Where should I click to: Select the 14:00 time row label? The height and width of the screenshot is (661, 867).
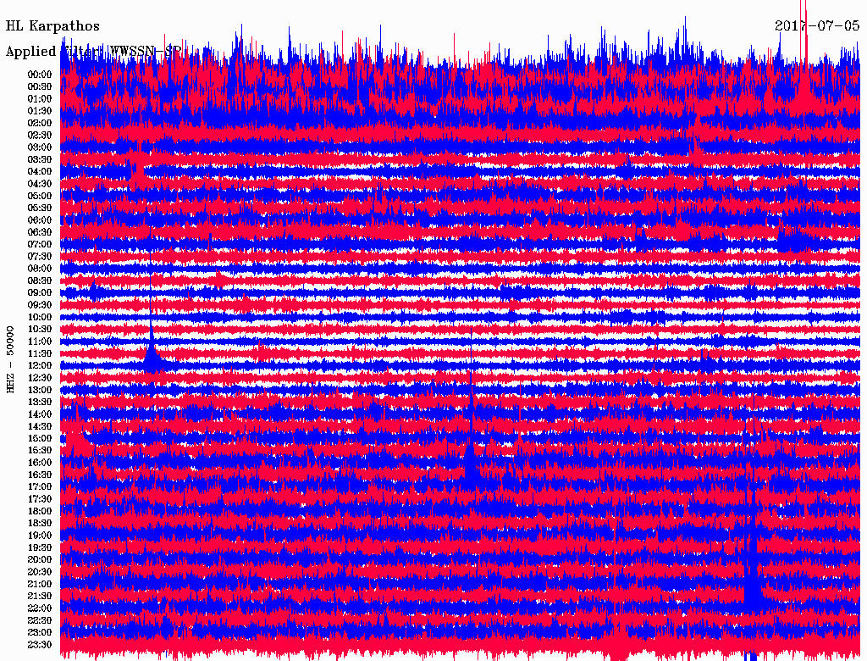40,414
